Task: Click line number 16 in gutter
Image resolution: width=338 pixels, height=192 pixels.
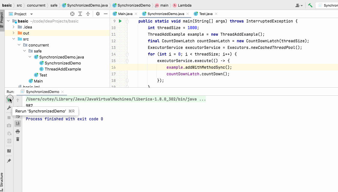Action: tap(113, 67)
